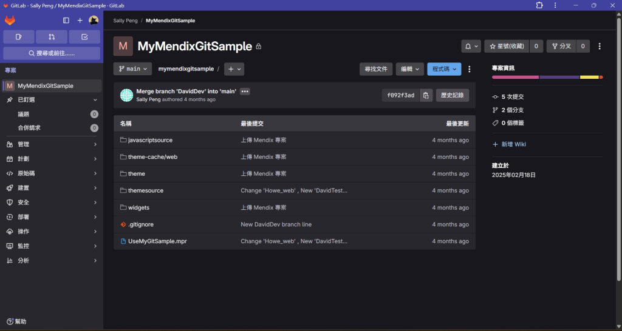Open the 幫助 help menu
Viewport: 622px width, 331px height.
point(16,321)
